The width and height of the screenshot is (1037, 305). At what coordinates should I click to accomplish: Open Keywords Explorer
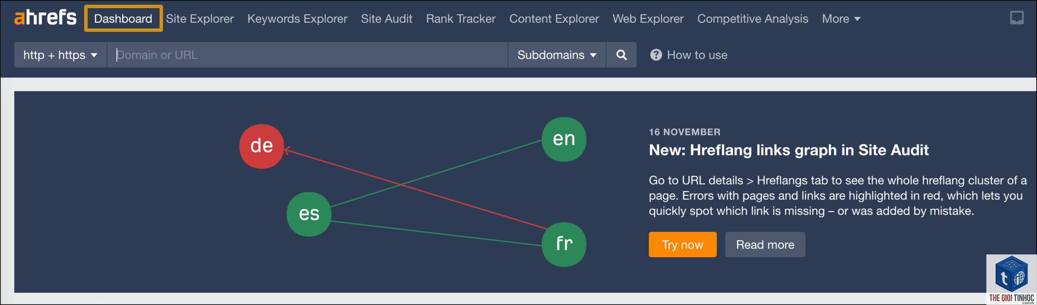click(297, 19)
